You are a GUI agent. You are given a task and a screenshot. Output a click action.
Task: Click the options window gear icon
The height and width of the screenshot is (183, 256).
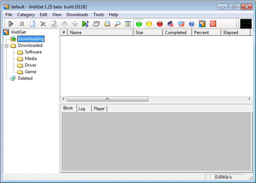[x=128, y=24]
